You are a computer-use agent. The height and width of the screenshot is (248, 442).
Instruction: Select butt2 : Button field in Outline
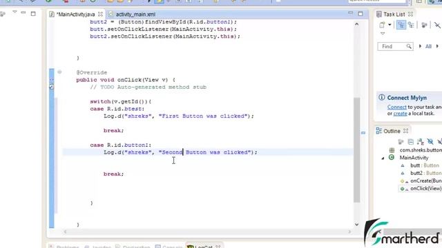tap(426, 173)
